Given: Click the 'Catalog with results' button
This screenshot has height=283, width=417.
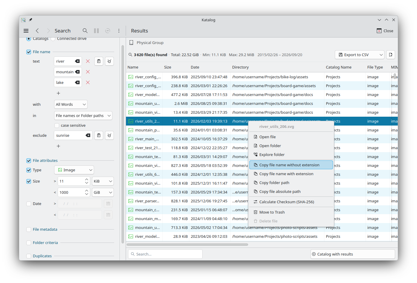Looking at the screenshot, I should (x=353, y=254).
